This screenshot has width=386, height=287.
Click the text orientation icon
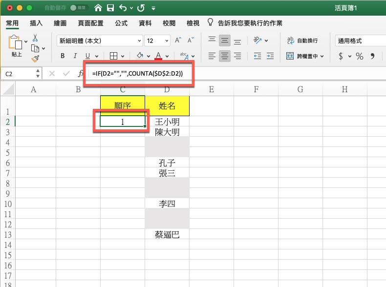257,40
